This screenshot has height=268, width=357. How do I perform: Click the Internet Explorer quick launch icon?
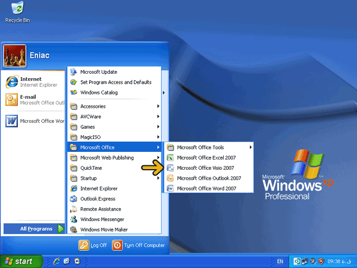(56, 261)
